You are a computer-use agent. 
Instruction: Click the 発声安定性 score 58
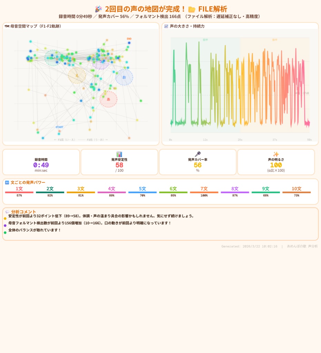(x=119, y=165)
